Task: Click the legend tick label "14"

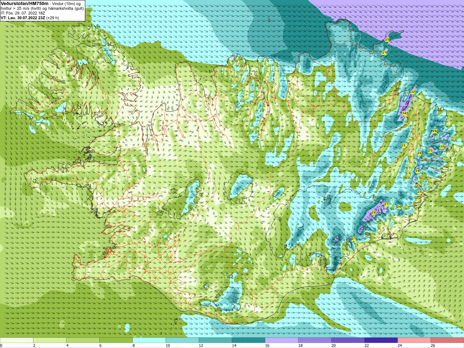Action: 234,345
